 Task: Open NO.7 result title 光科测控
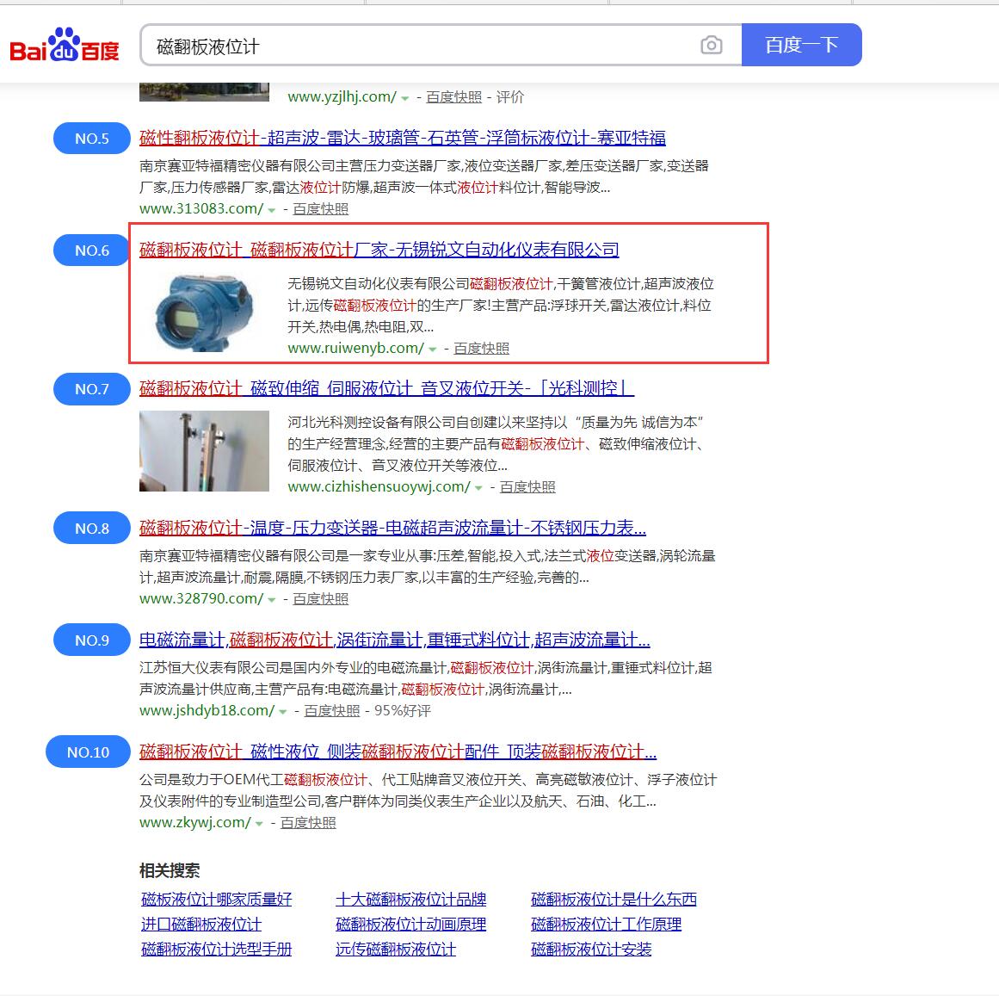[386, 388]
